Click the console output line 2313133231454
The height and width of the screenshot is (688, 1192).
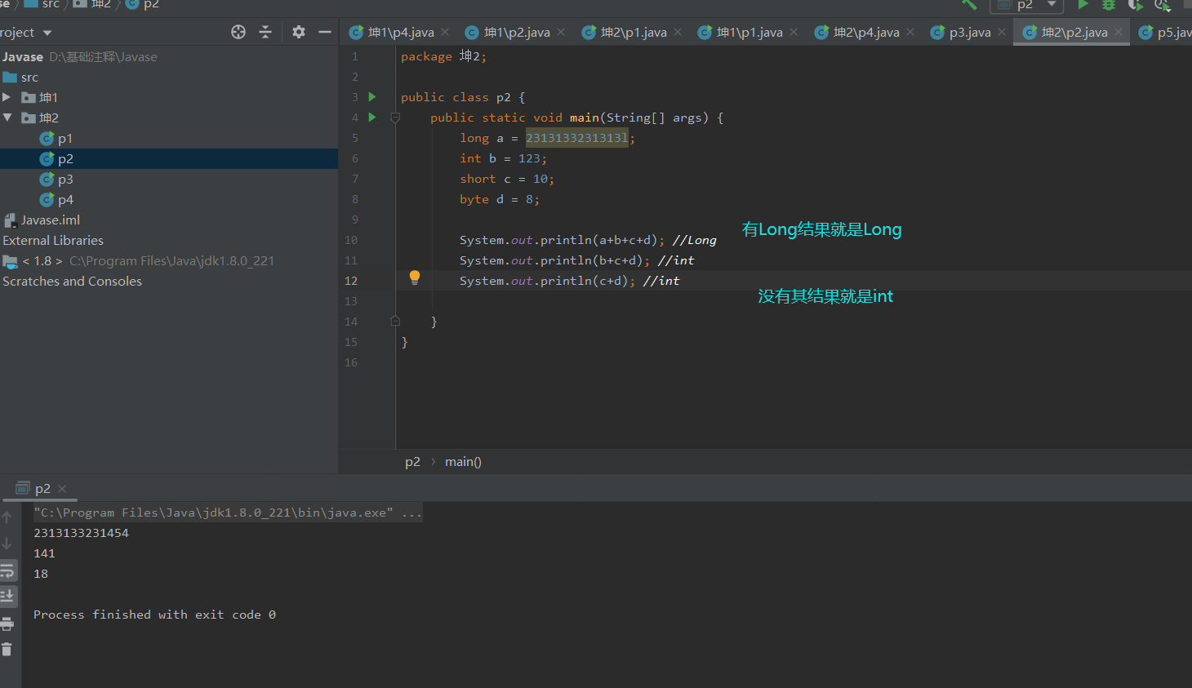click(x=81, y=533)
